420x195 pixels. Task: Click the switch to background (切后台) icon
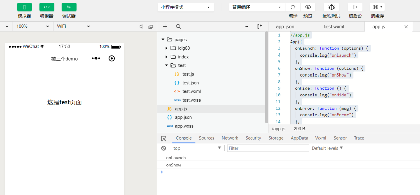355,7
